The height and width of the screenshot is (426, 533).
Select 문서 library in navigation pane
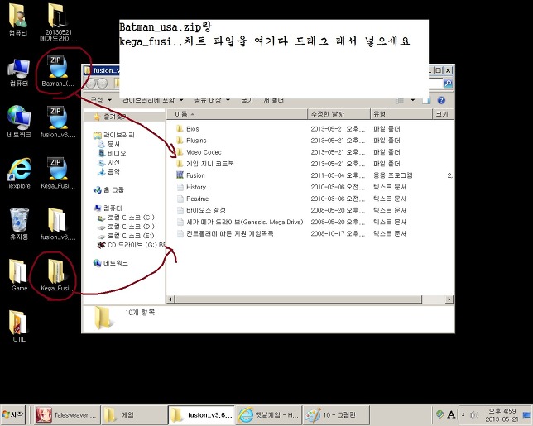coord(108,144)
